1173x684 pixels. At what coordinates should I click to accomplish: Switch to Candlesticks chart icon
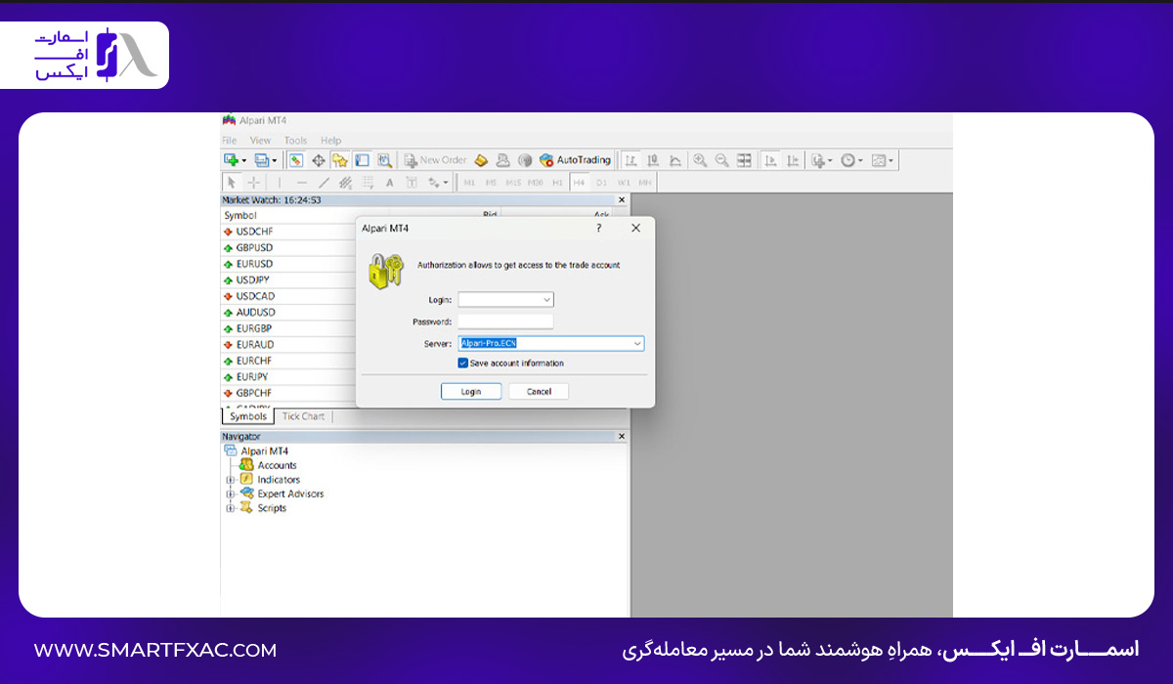pyautogui.click(x=653, y=160)
